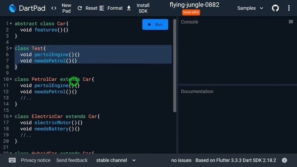The width and height of the screenshot is (297, 167).
Task: Click the editor vertical scrollbar
Action: [x=174, y=65]
